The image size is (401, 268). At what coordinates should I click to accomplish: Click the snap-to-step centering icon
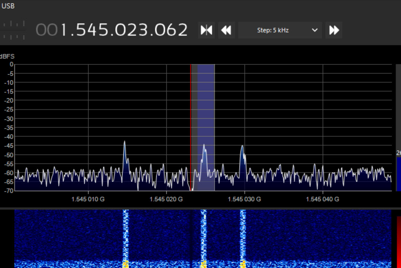click(x=206, y=30)
